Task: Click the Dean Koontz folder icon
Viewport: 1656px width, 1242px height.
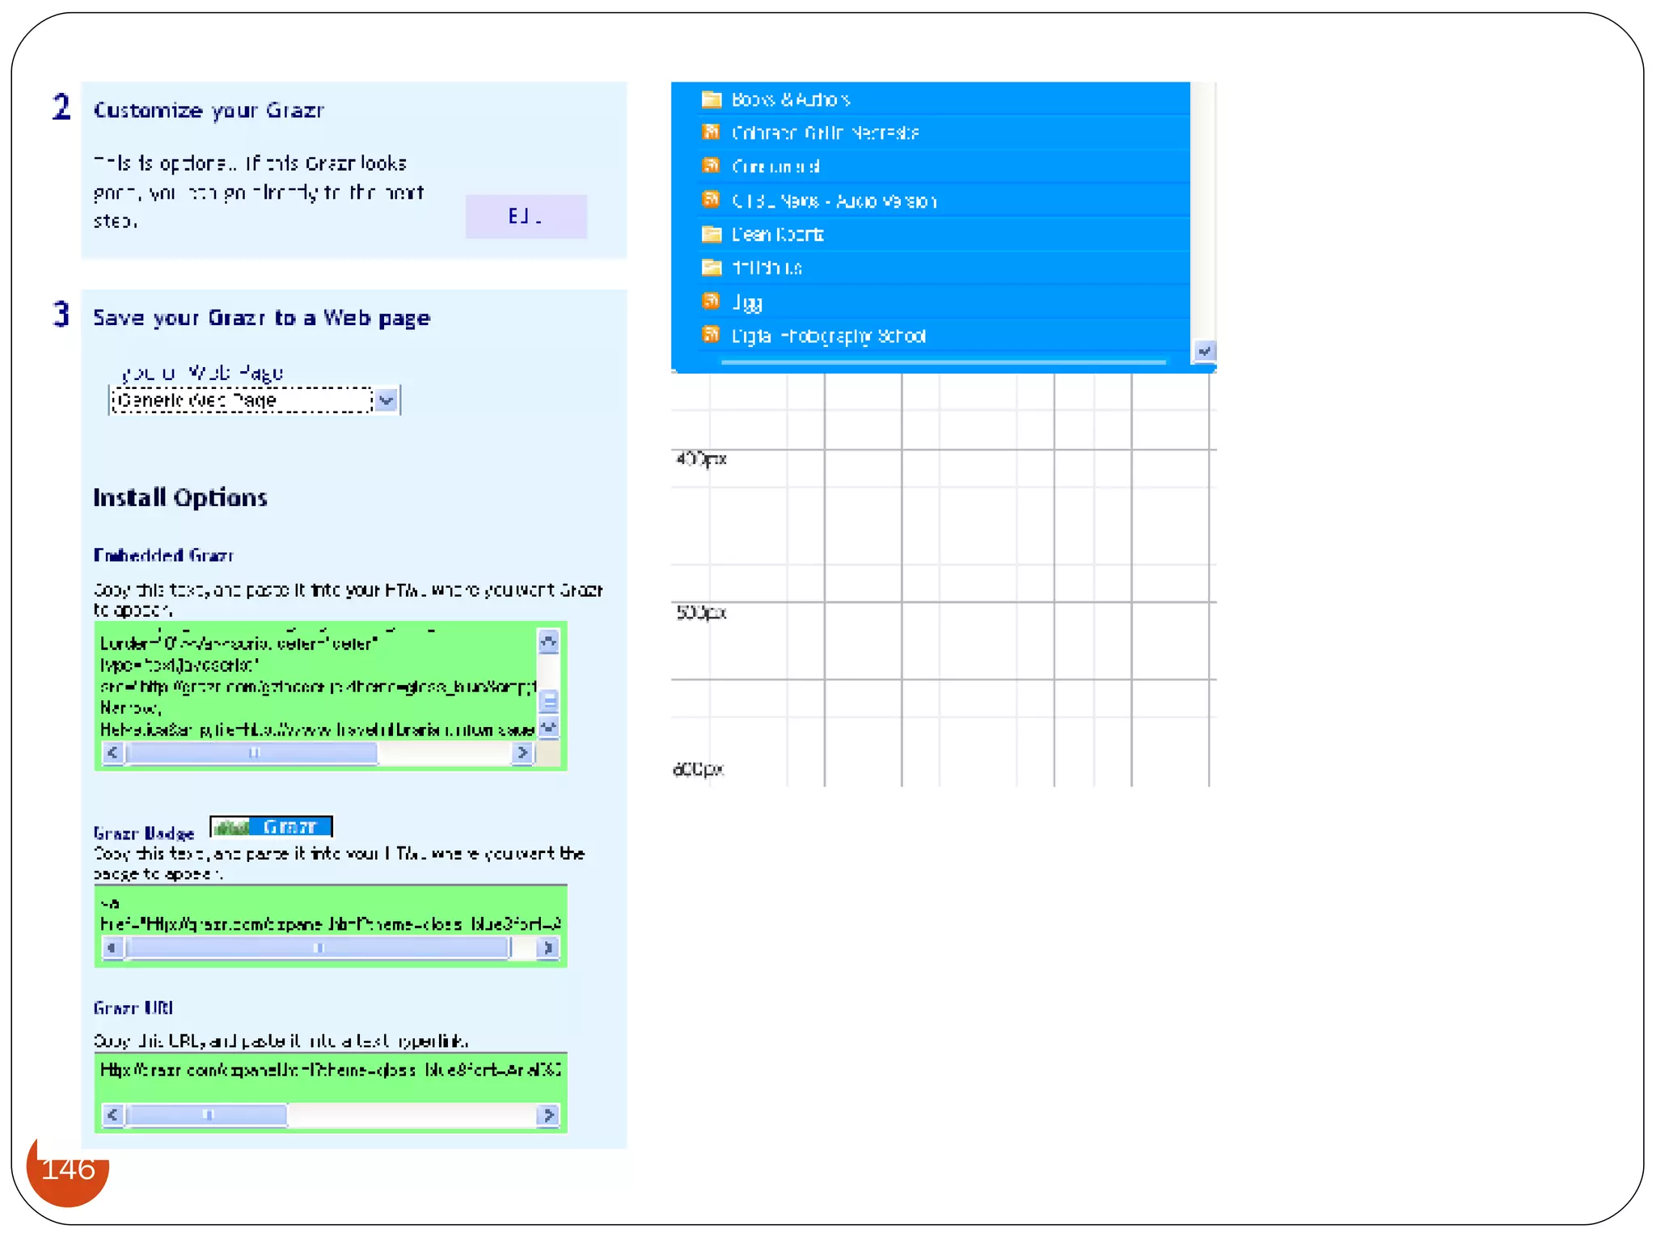Action: [x=711, y=234]
